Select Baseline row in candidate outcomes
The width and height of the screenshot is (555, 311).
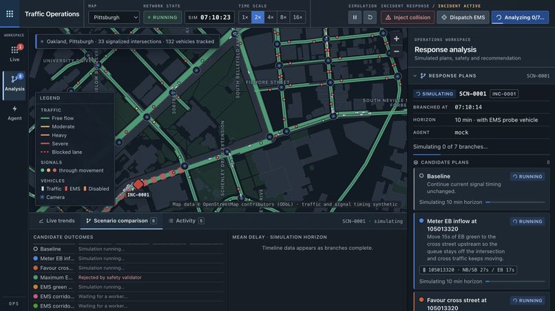click(128, 249)
